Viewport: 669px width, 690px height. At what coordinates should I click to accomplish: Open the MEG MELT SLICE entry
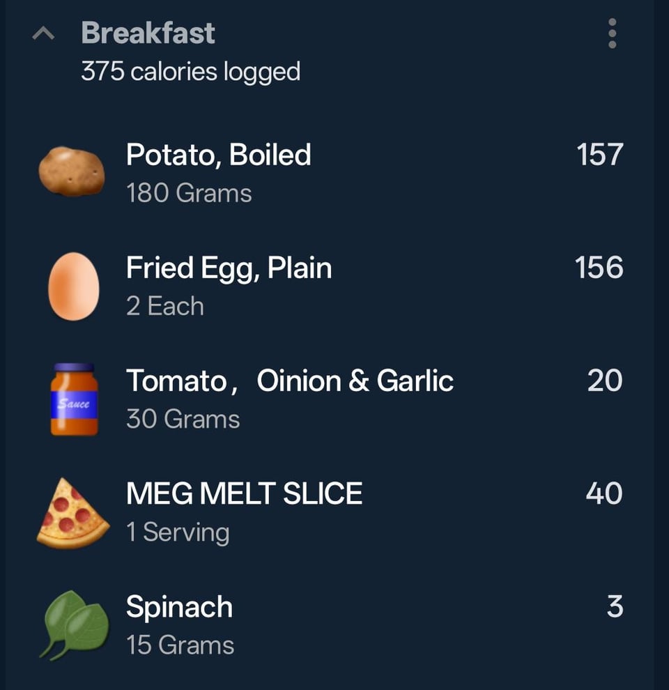(244, 493)
